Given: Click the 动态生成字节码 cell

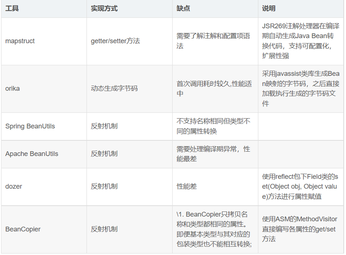Looking at the screenshot, I should (x=129, y=89).
